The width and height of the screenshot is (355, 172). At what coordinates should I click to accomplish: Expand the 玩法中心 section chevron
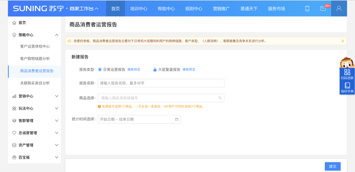pyautogui.click(x=56, y=108)
